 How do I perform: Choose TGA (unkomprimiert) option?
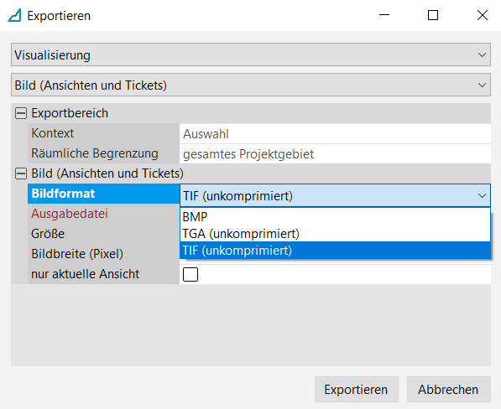coord(335,234)
